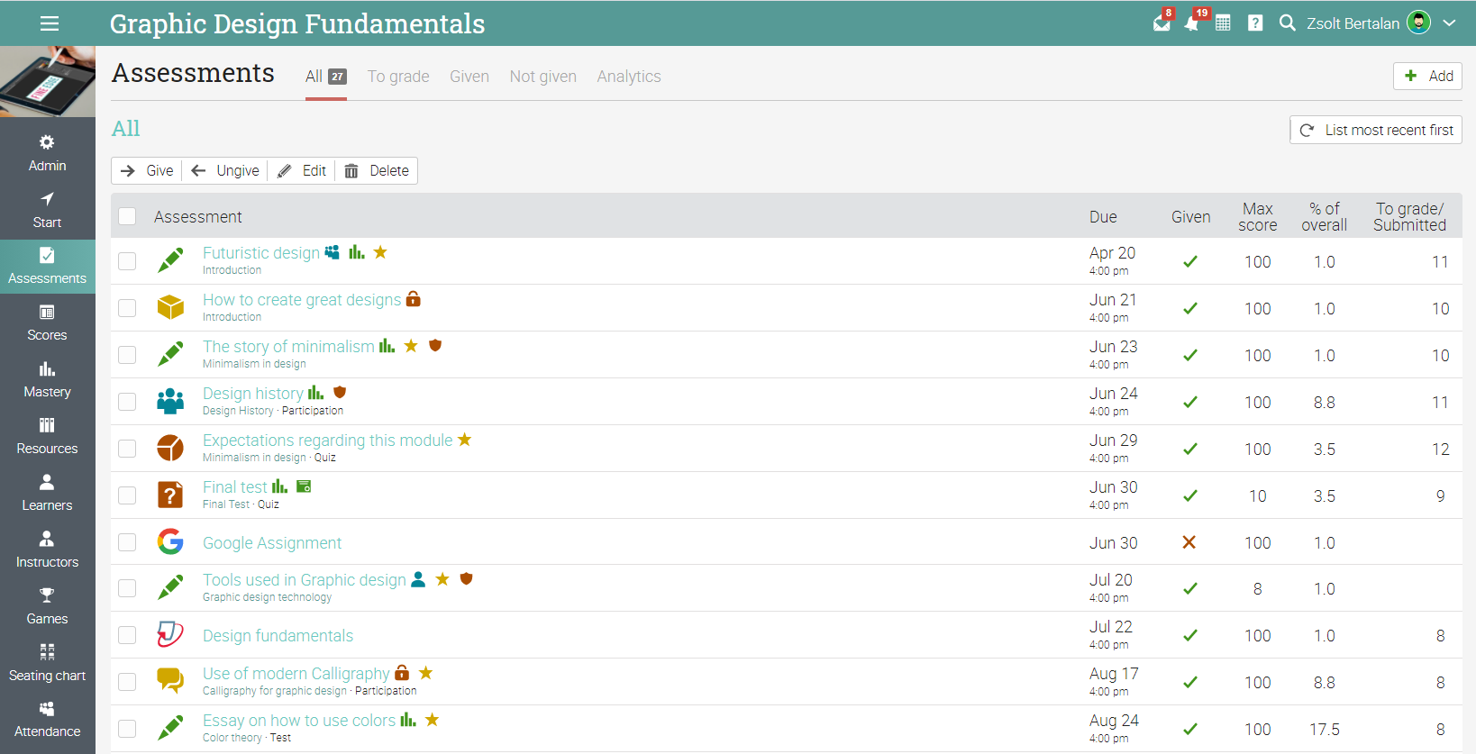The width and height of the screenshot is (1476, 754).
Task: Check the Design history row checkbox
Action: [127, 402]
